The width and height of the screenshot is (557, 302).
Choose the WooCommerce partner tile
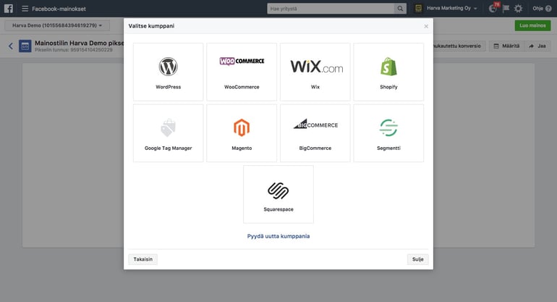[x=242, y=72]
